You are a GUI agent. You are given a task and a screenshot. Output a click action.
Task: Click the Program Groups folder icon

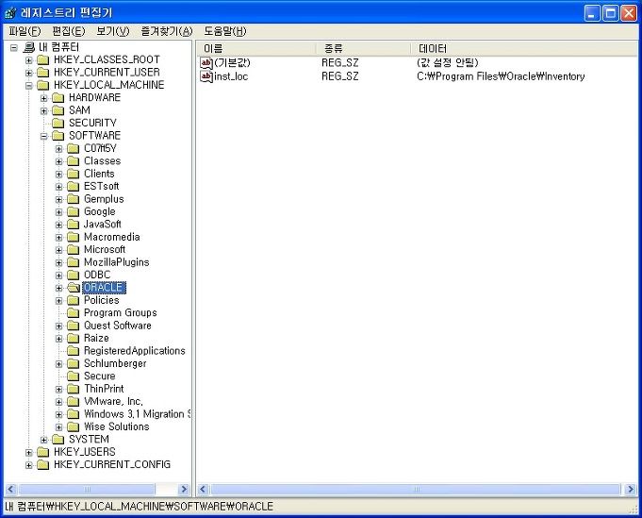74,313
